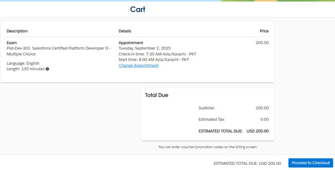Click the exam length info icon
The image size is (335, 170).
tap(47, 69)
